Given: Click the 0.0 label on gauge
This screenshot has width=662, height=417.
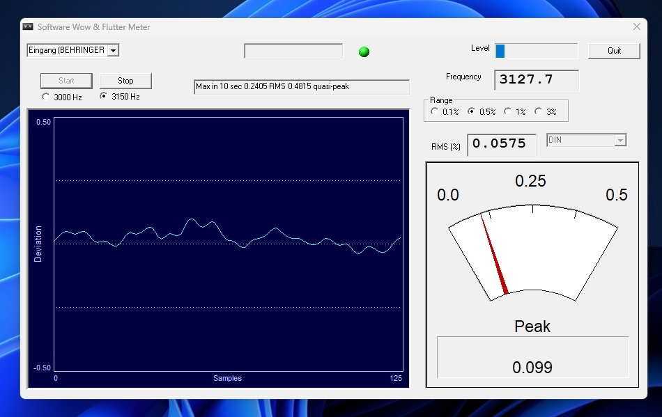Looking at the screenshot, I should [x=448, y=195].
